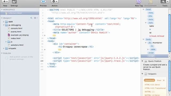Screen dimensions: 171x96
Task: Open console.html in the project
Action: pos(17,28)
